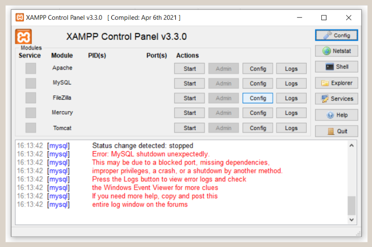This screenshot has width=372, height=247.
Task: Open the MySQL Logs menu
Action: pyautogui.click(x=291, y=83)
